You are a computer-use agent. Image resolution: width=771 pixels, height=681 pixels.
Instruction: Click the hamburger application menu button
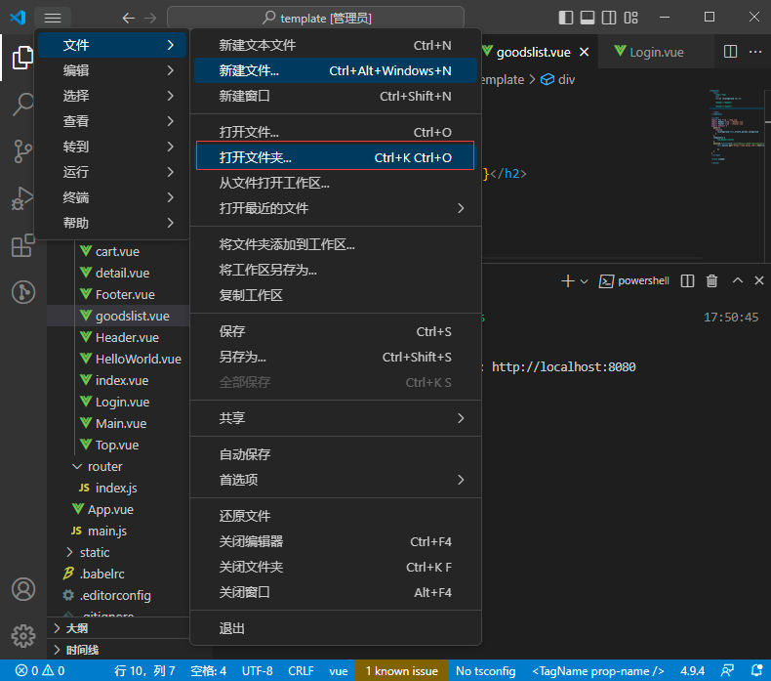tap(53, 19)
